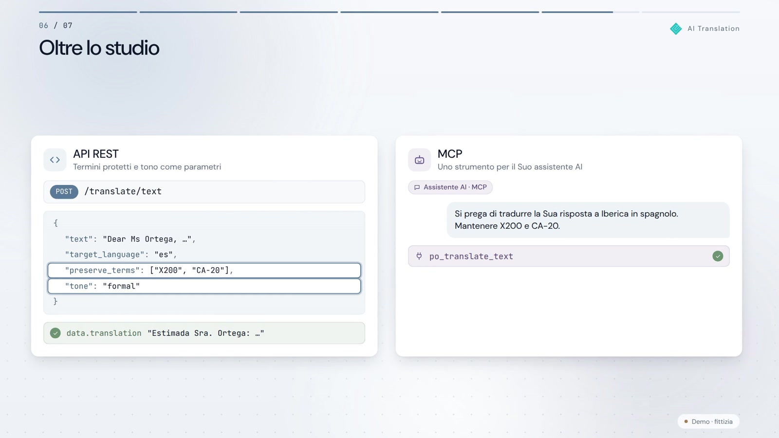Screen dimensions: 779x438
Task: Click the data.translation label
Action: tap(104, 333)
